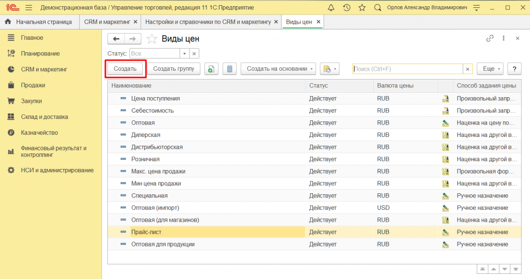Open the history clock icon
This screenshot has width=530, height=279.
pyautogui.click(x=346, y=8)
